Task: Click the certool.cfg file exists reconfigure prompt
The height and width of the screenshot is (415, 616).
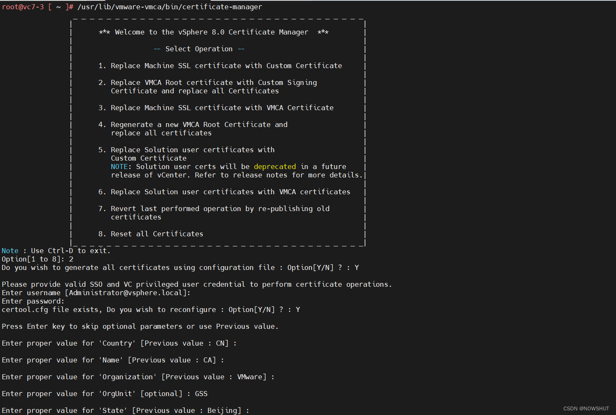Action: pos(151,309)
